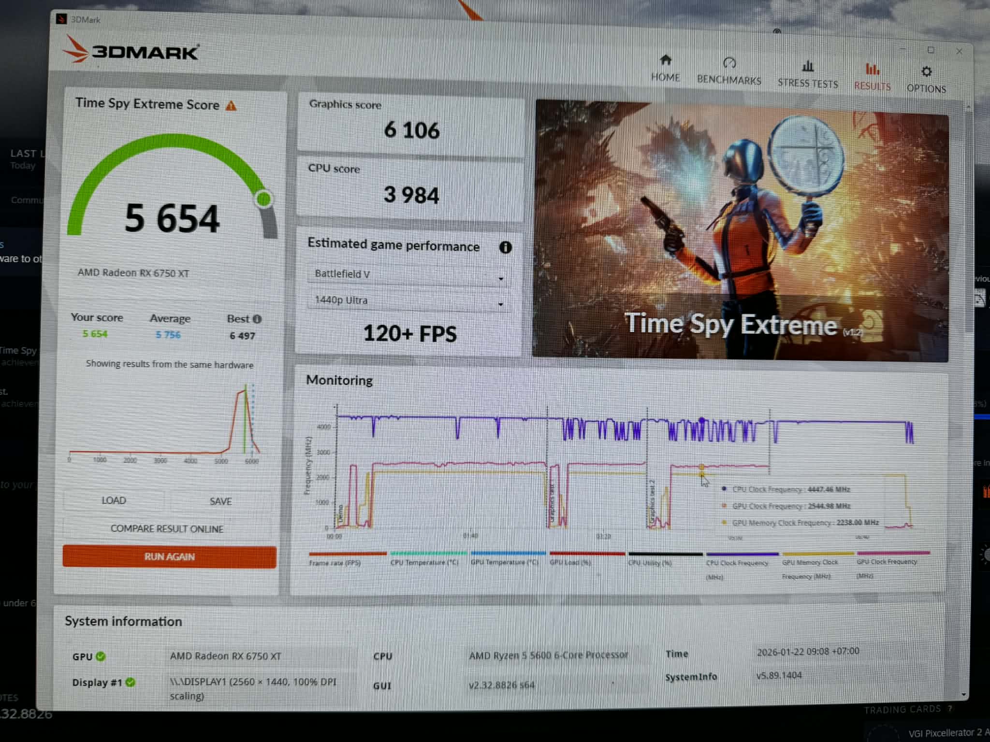Open Benchmarks gauge icon
This screenshot has width=990, height=742.
(x=729, y=63)
